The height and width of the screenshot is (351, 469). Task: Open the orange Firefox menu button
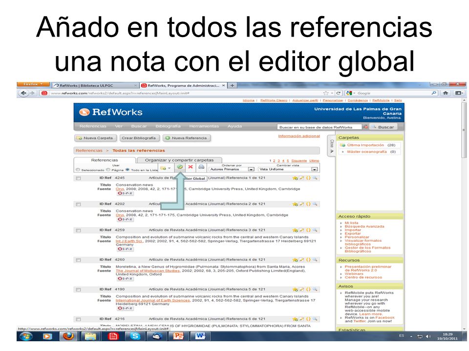pyautogui.click(x=33, y=84)
